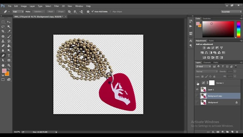This screenshot has height=137, width=243.
Task: Click the Mask make button
Action: click(x=51, y=12)
